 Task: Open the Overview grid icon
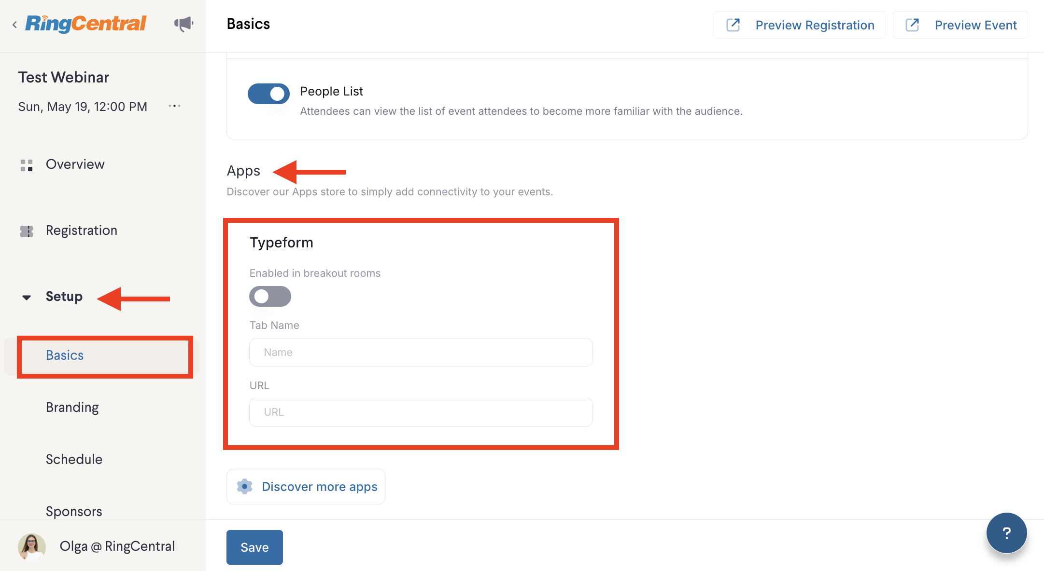(27, 165)
